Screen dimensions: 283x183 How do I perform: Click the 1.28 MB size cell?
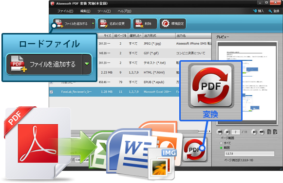click(107, 92)
